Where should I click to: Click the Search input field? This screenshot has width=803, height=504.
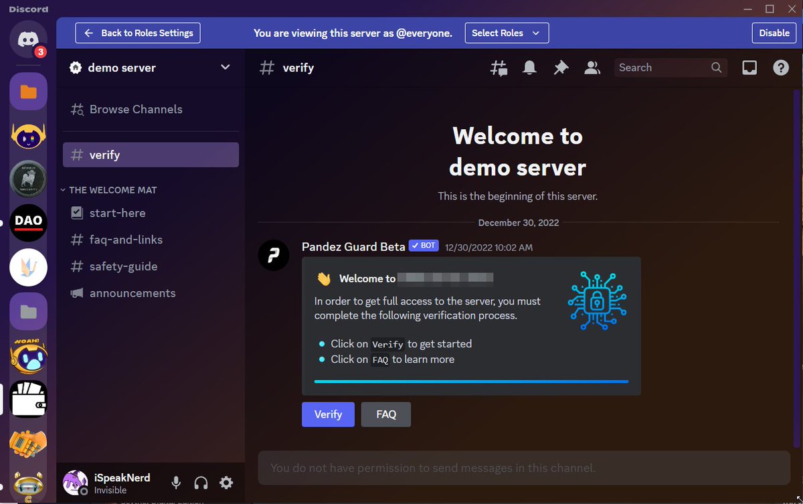click(671, 68)
